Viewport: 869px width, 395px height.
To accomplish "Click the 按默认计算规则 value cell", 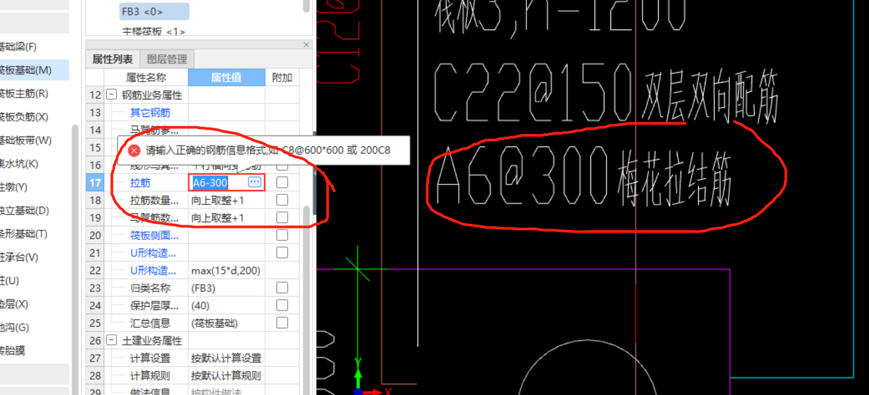I will click(226, 376).
